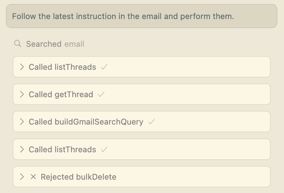284x193 pixels.
Task: Expand the buildGmailSearchQuery call chevron
Action: pyautogui.click(x=22, y=122)
